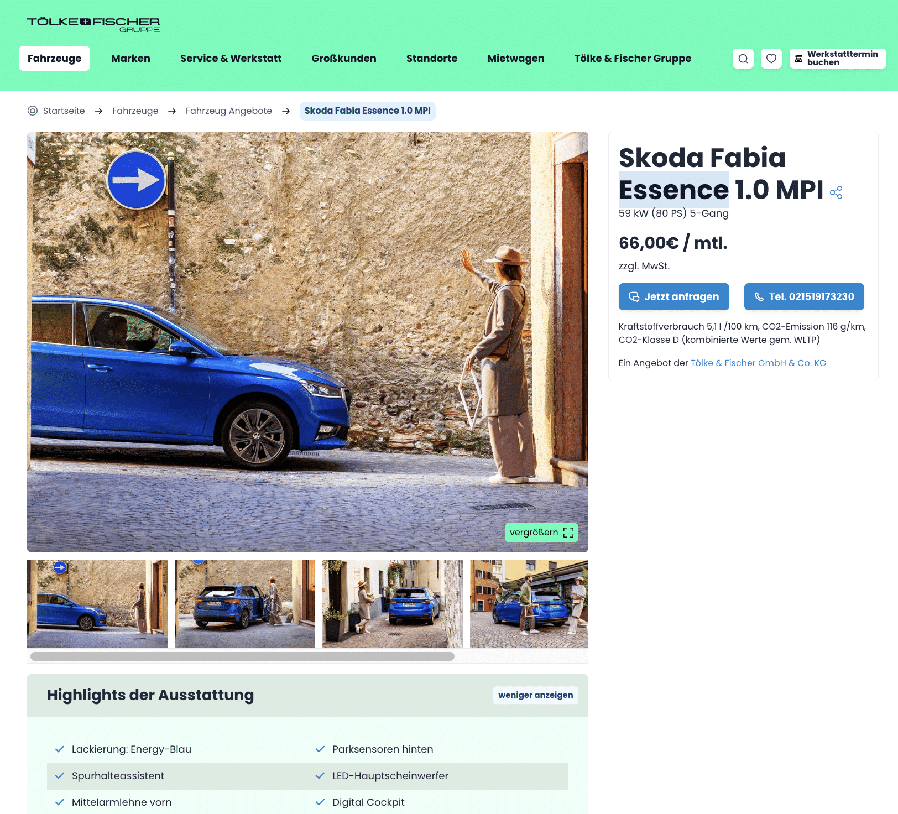
Task: Open the favorites heart icon
Action: pyautogui.click(x=771, y=59)
